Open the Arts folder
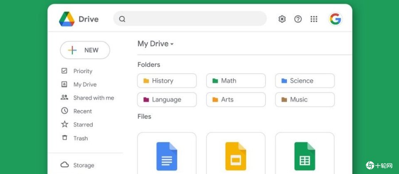Screen dimensions: 399x174 (236, 99)
